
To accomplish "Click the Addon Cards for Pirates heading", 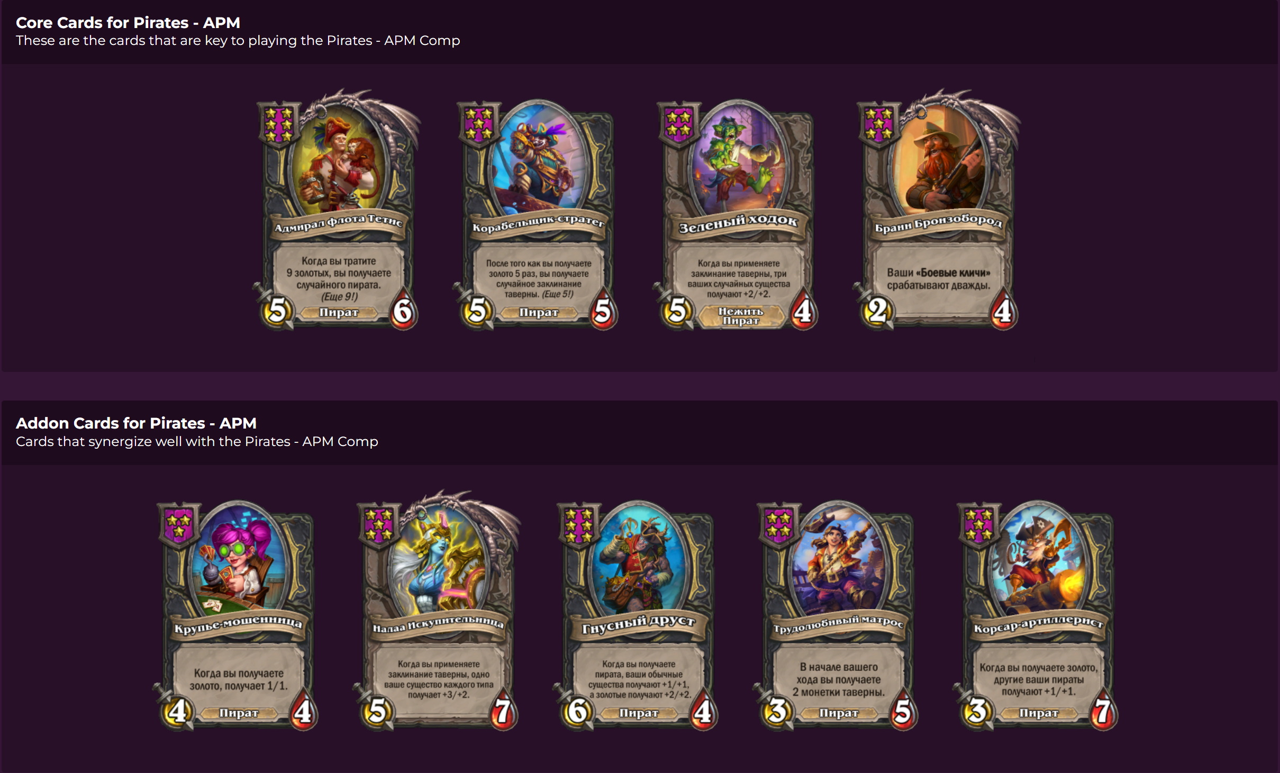I will point(136,423).
